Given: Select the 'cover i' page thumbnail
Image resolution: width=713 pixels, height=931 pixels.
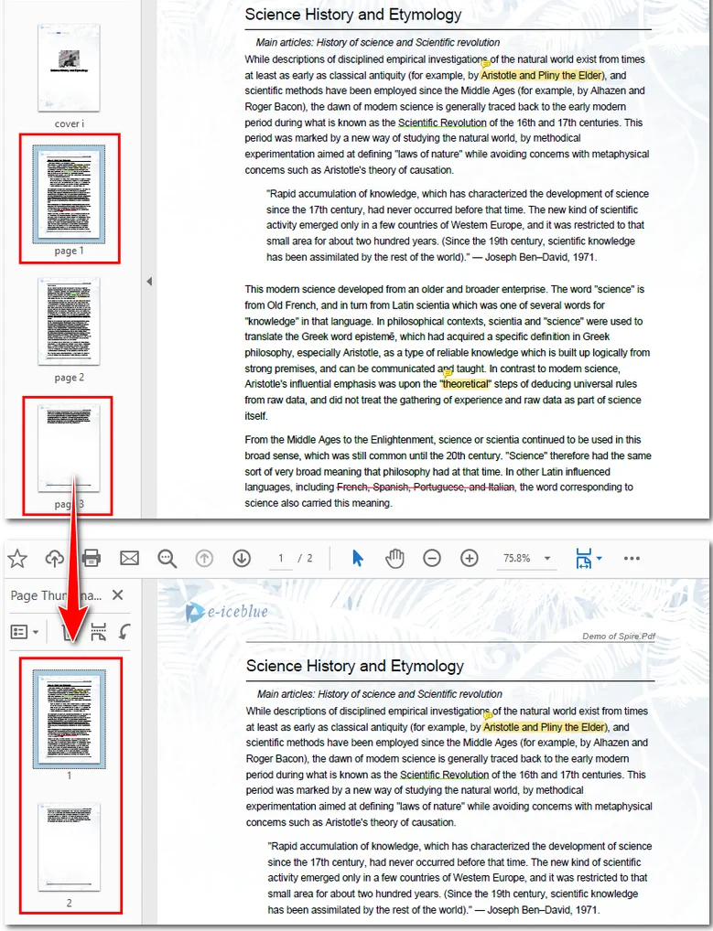Looking at the screenshot, I should click(x=69, y=68).
